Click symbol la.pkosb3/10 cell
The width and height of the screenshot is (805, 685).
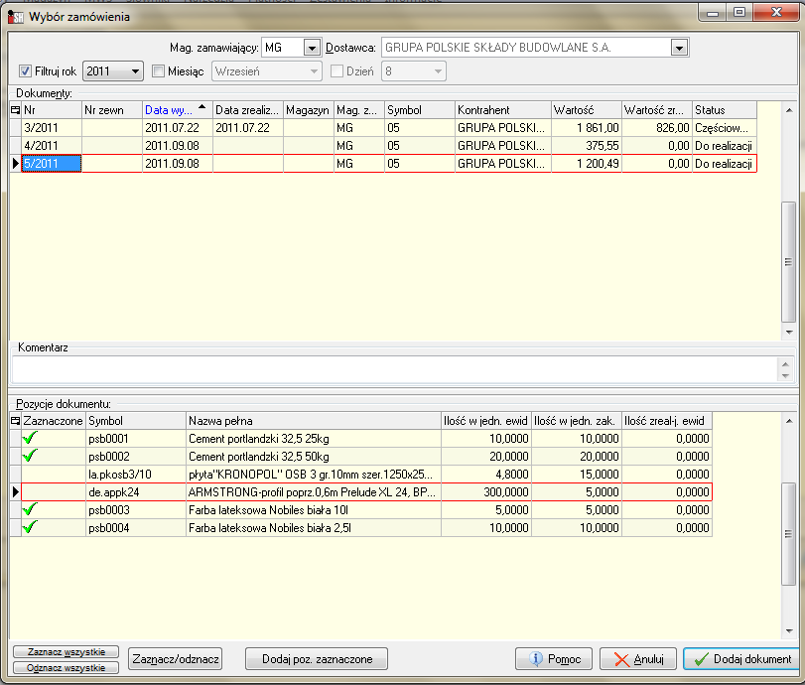136,474
